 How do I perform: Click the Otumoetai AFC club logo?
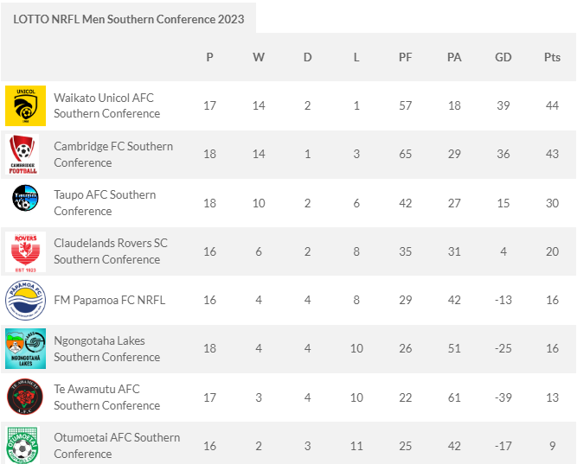23,445
